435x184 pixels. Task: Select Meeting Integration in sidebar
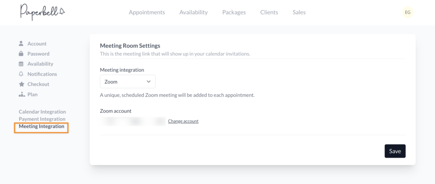coord(42,127)
